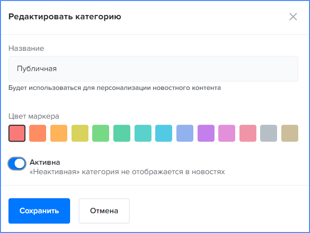The width and height of the screenshot is (310, 233).
Task: Select the purple marker color swatch
Action: (206, 133)
